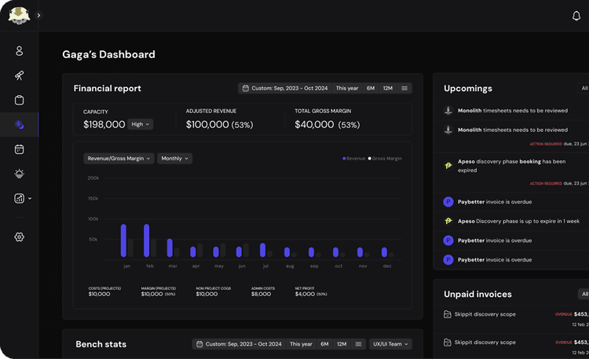
Task: Toggle the Gross Margin legend series
Action: coord(385,159)
